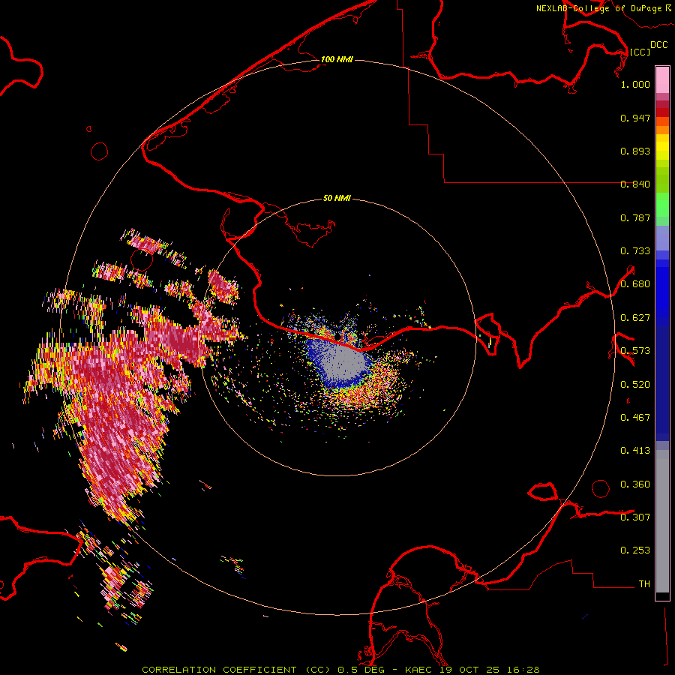Click the 19 OCT 25 16:28 timestamp
This screenshot has width=675, height=675.
(489, 670)
